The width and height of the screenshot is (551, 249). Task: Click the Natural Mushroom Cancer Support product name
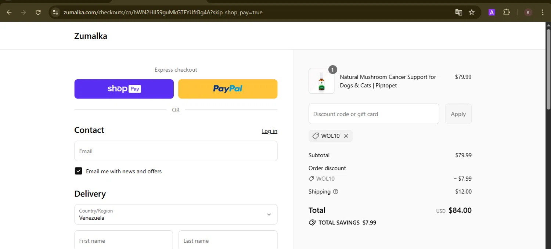388,81
